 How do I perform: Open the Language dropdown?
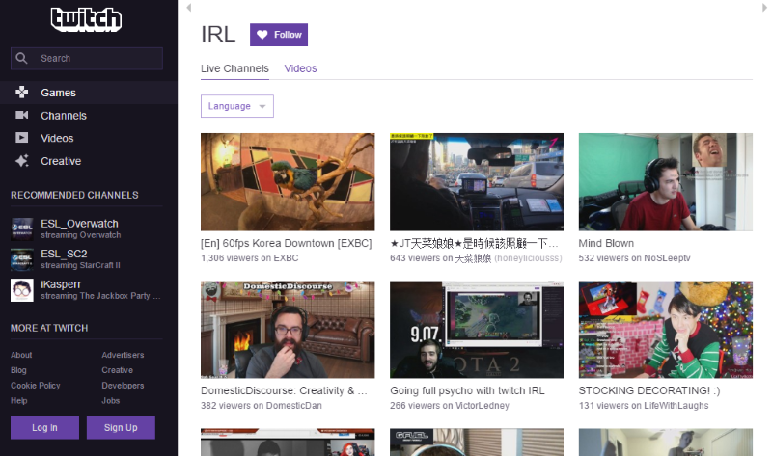pyautogui.click(x=236, y=106)
